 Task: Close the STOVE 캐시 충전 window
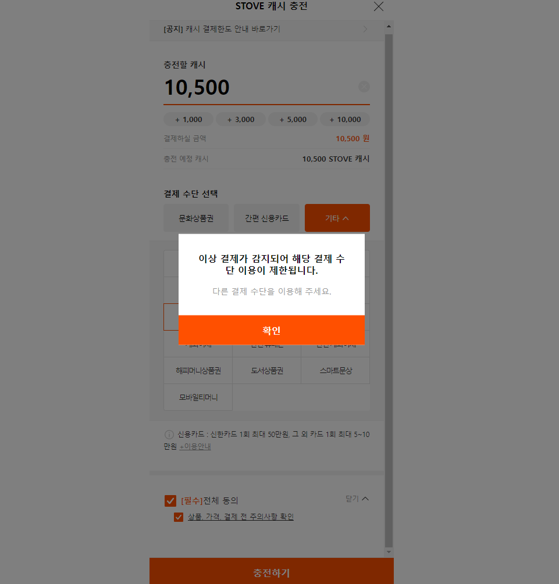coord(379,6)
